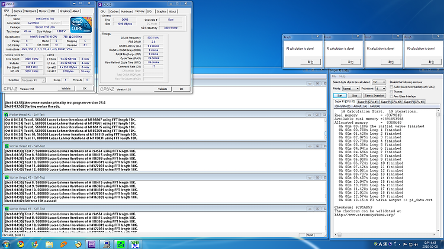Click Worker thread #4 Self-Test window icon
Viewport: 444px width, 249px height.
click(x=7, y=209)
